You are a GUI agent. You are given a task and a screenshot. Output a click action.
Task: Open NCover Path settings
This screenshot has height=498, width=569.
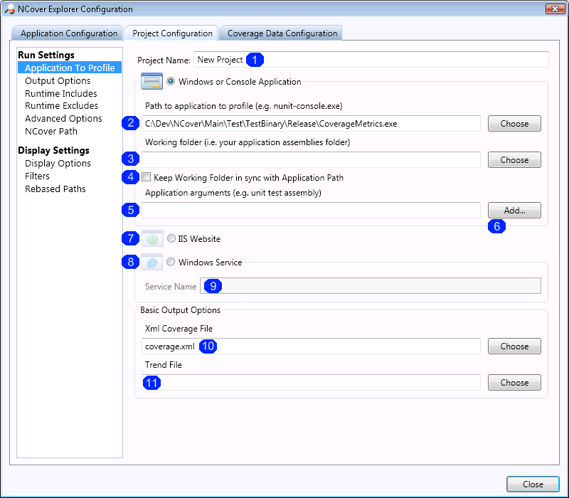click(51, 131)
